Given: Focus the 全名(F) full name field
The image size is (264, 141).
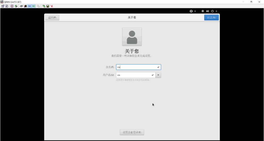Looking at the screenshot, I should pyautogui.click(x=139, y=67).
